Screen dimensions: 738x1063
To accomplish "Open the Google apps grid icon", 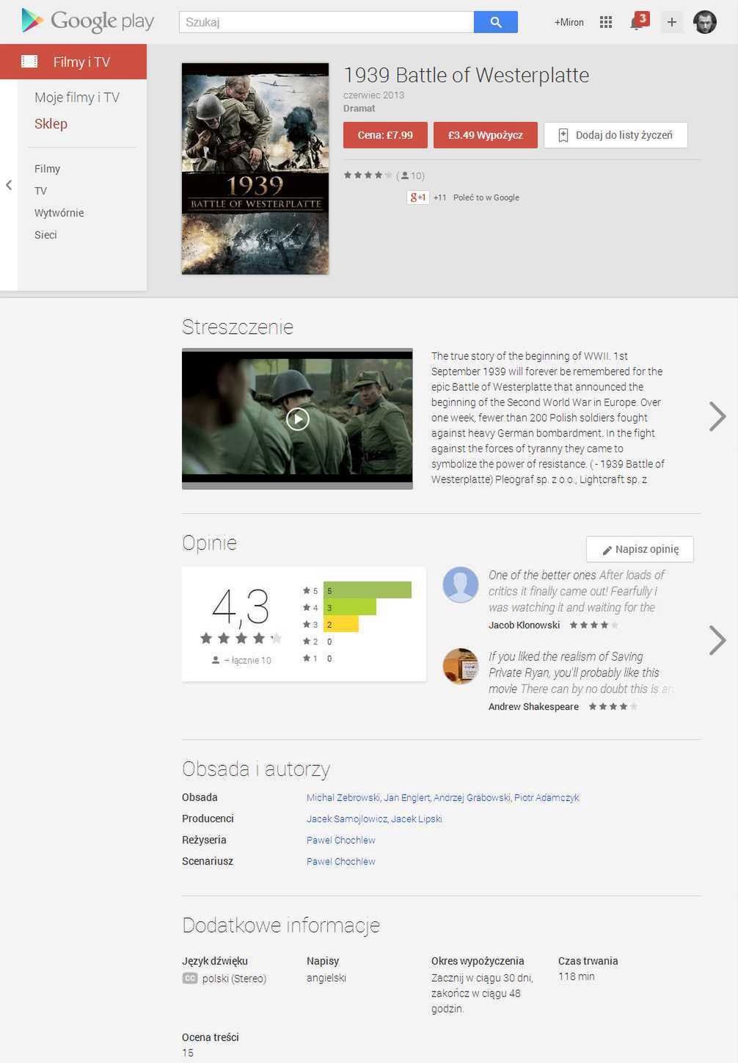I will [x=606, y=22].
